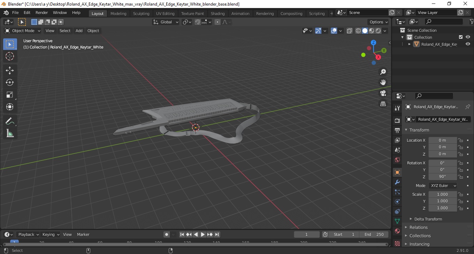474x254 pixels.
Task: Switch to rendered viewport shading
Action: click(x=378, y=31)
